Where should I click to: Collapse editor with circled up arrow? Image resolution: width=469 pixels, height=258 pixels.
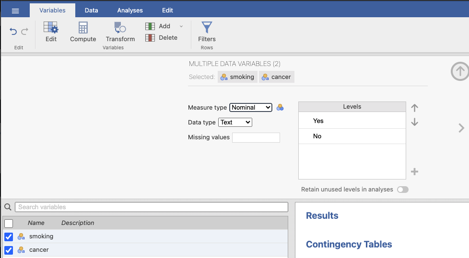pyautogui.click(x=459, y=72)
